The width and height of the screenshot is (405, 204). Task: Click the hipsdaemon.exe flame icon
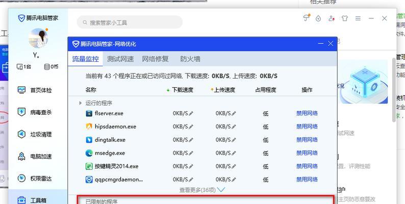pyautogui.click(x=89, y=126)
